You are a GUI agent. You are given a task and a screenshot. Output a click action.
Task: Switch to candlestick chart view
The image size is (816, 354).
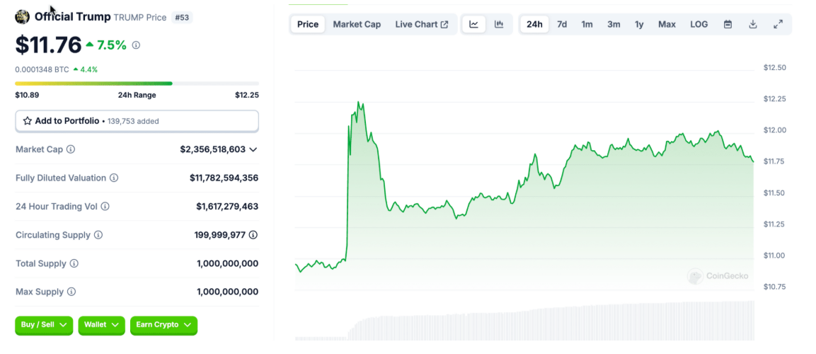499,25
